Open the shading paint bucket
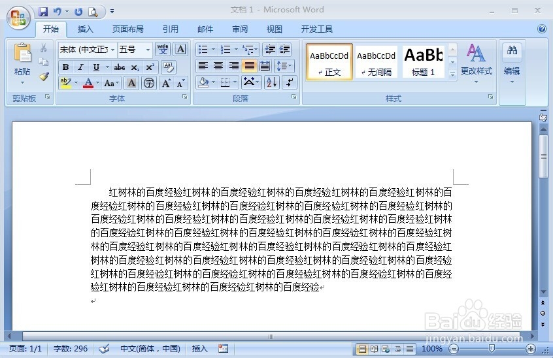The image size is (553, 358). pos(203,83)
